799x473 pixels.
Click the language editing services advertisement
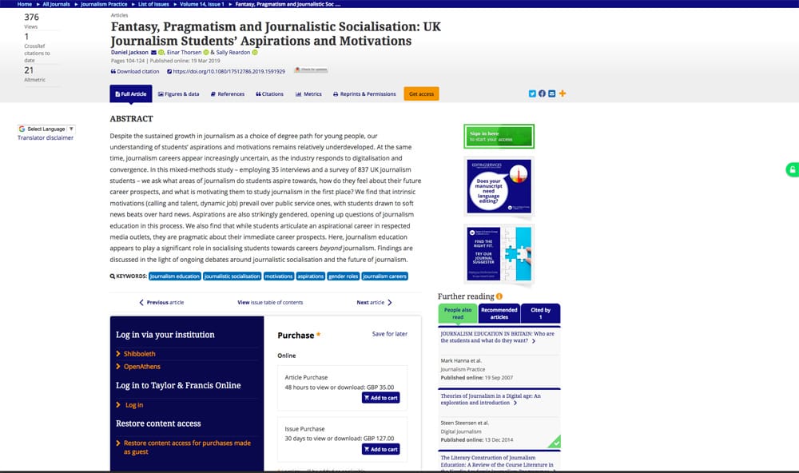tap(499, 186)
